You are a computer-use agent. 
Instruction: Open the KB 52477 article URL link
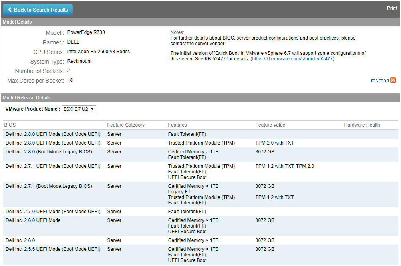pyautogui.click(x=292, y=59)
